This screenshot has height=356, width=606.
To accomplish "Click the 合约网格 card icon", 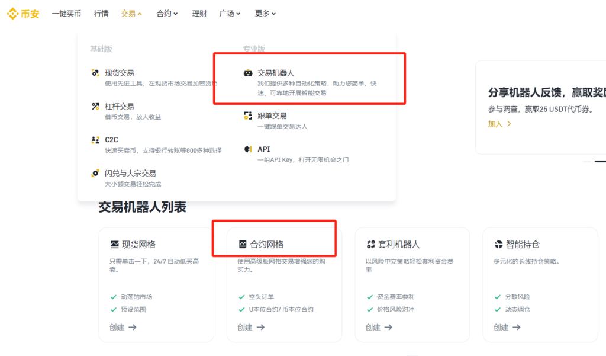I will [x=242, y=244].
